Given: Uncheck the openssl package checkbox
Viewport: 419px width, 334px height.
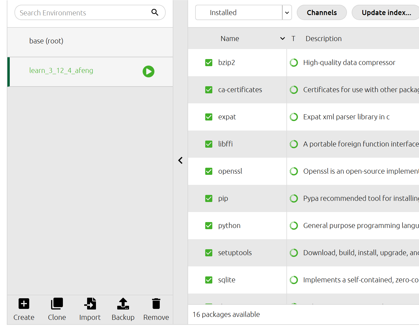Looking at the screenshot, I should [x=209, y=171].
